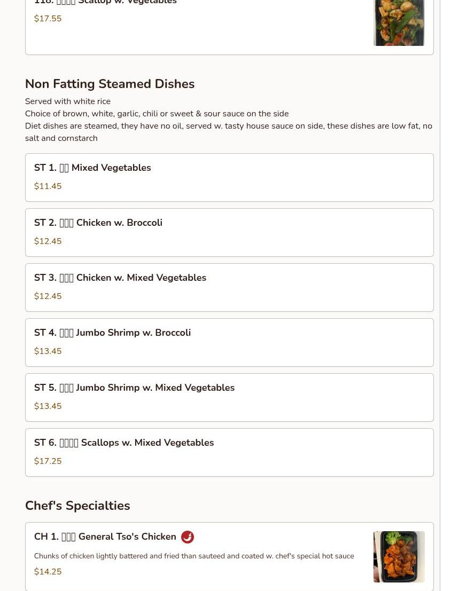Click General Tso's Chicken description text
The width and height of the screenshot is (451, 591).
tap(193, 556)
